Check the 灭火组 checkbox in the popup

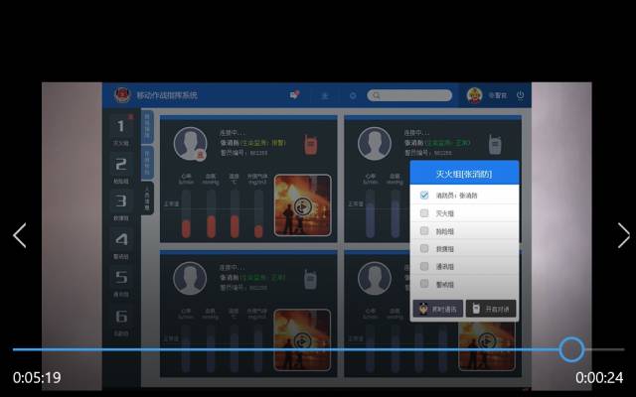424,213
